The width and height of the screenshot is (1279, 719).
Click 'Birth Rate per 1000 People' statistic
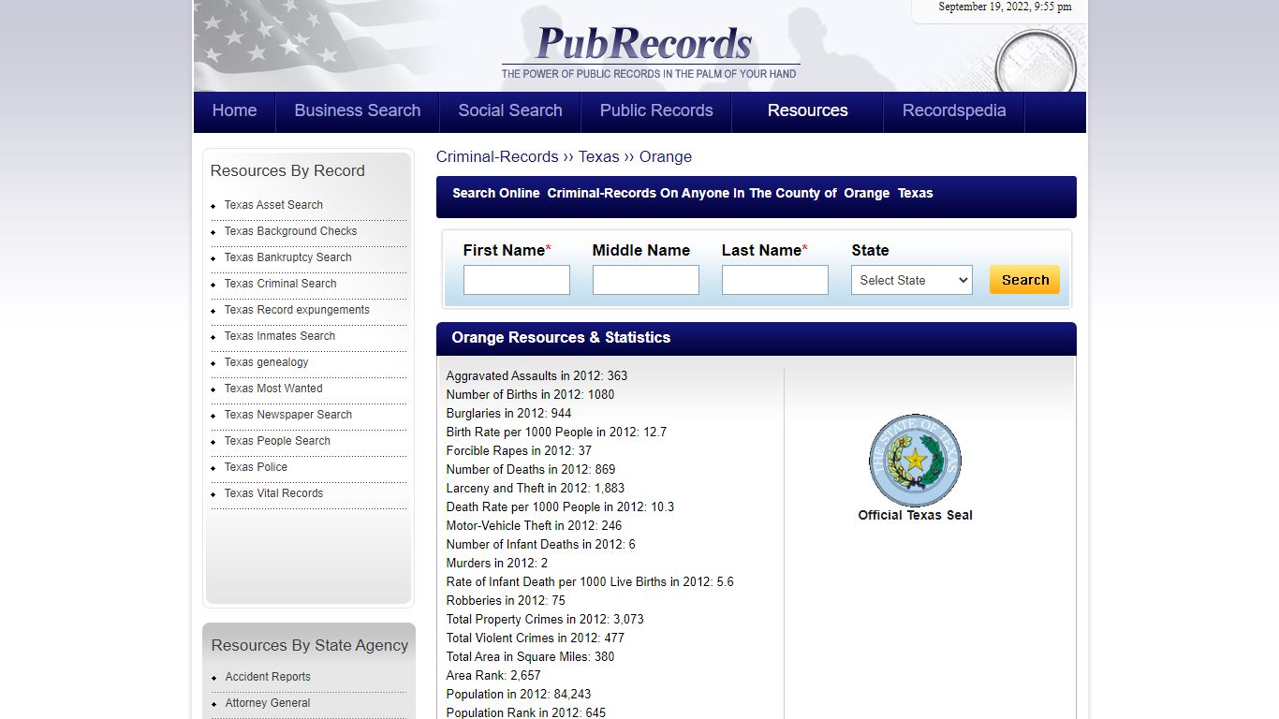click(556, 432)
